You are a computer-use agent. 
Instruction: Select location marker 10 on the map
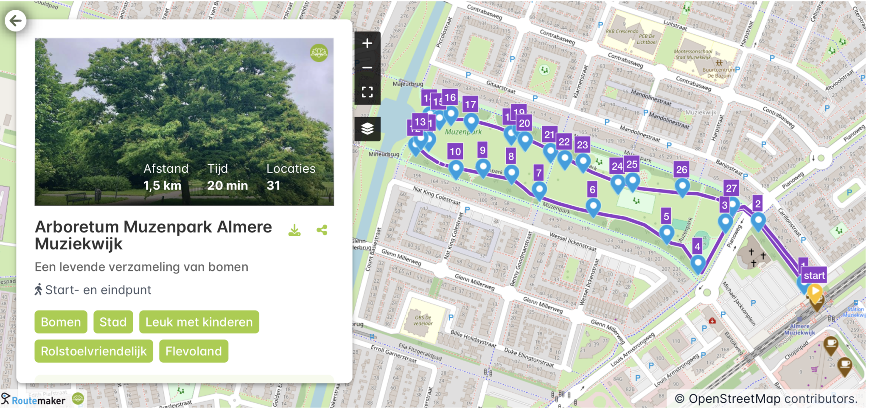pos(456,168)
